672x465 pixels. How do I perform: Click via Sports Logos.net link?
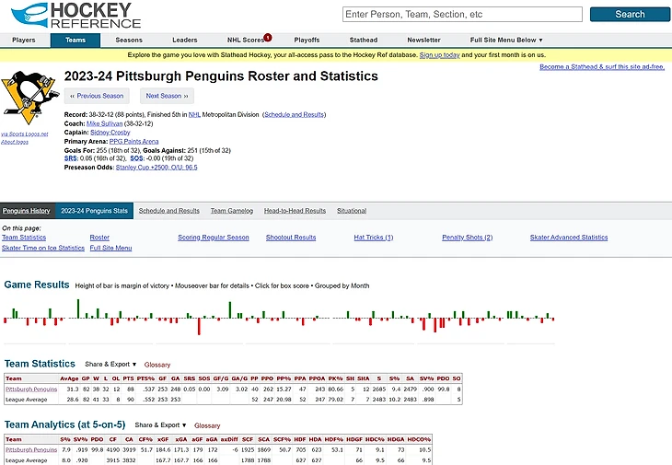25,134
